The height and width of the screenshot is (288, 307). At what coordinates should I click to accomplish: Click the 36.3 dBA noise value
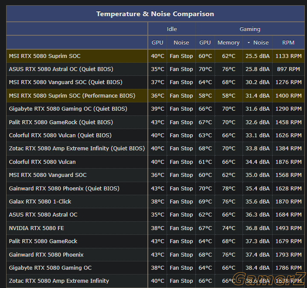(x=257, y=215)
